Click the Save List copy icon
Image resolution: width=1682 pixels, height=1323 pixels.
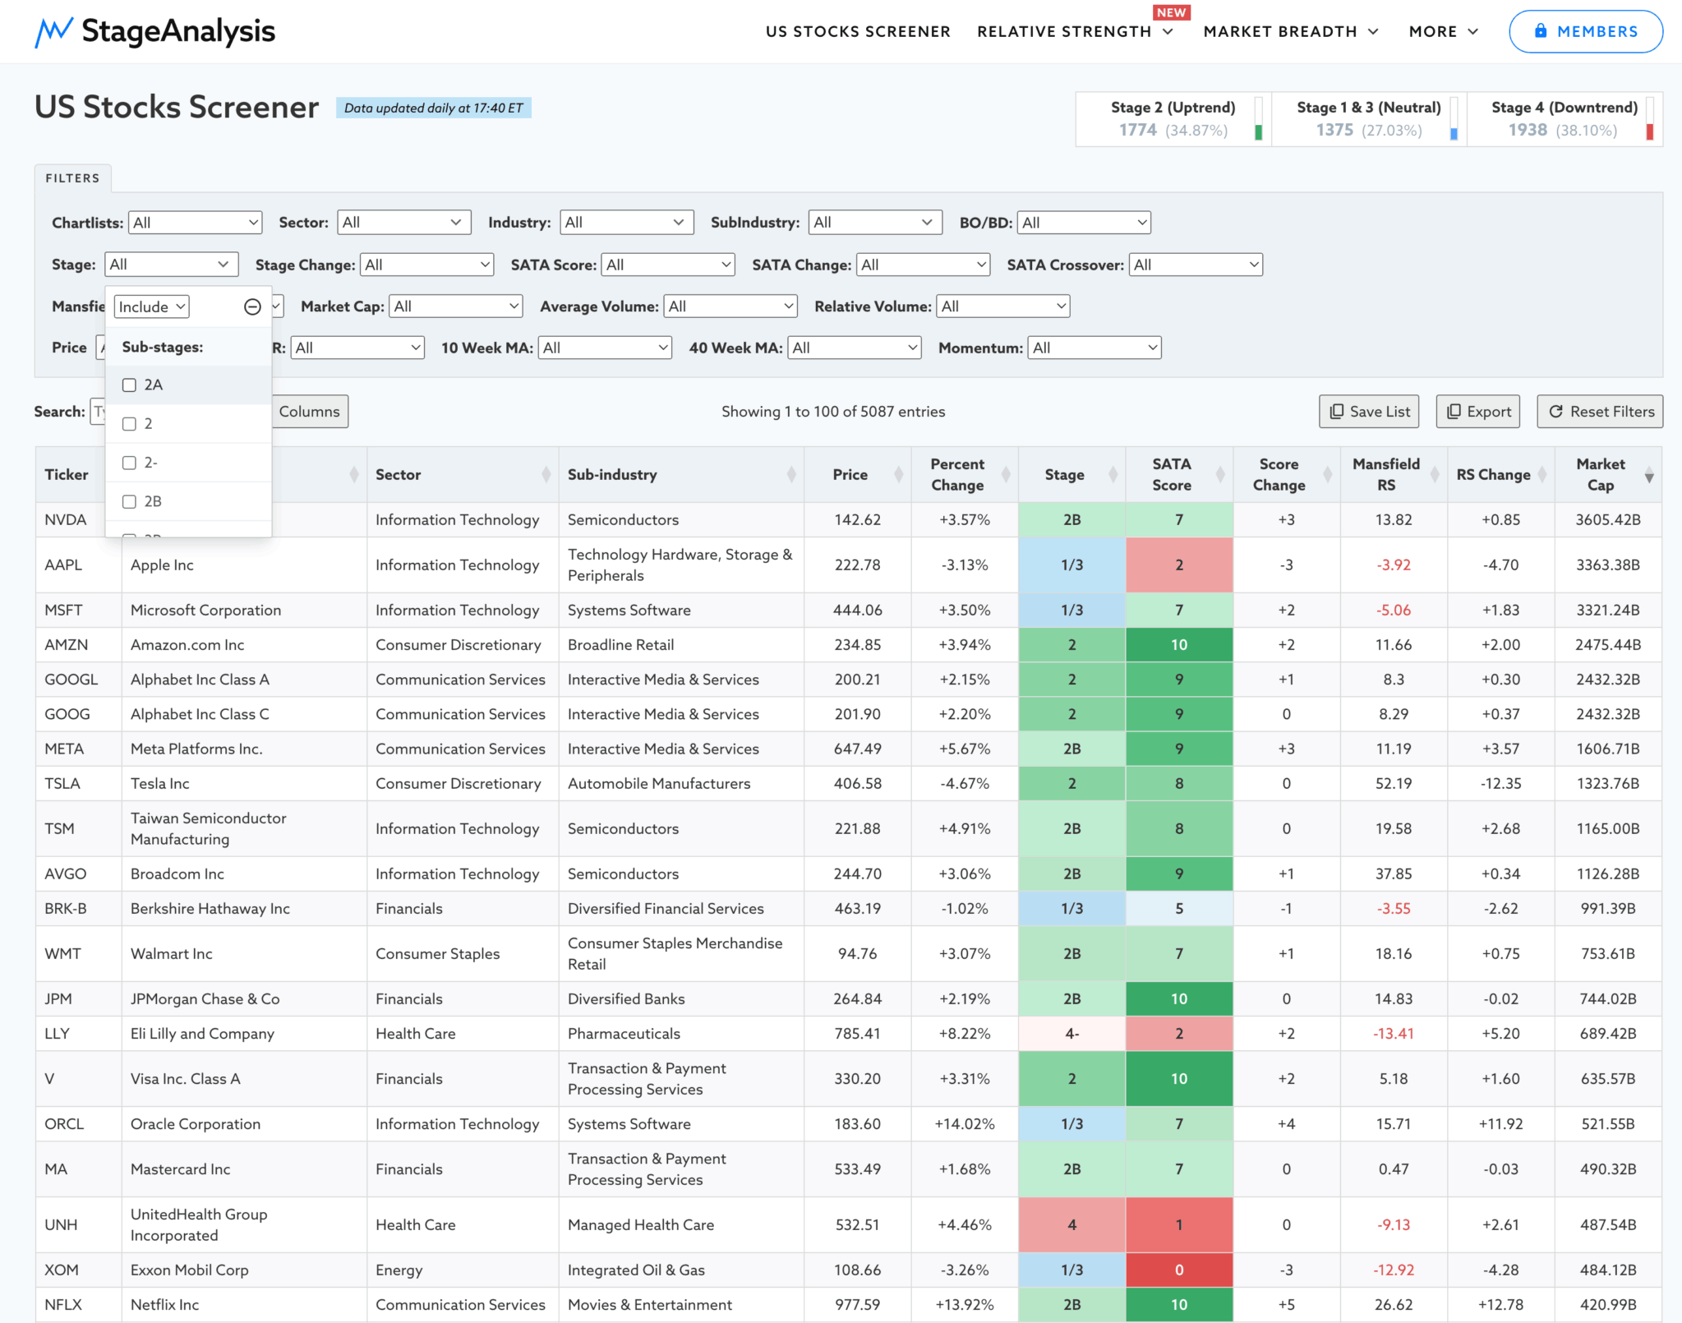click(x=1337, y=411)
